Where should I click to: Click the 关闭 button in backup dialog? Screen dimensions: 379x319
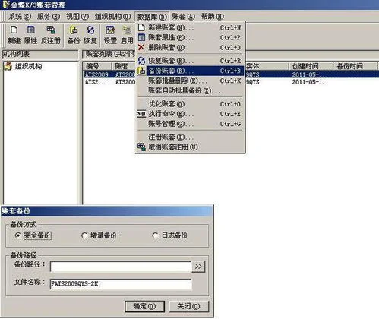coord(189,306)
